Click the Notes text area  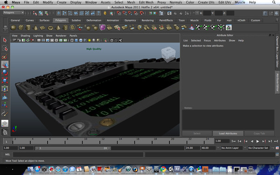point(228,119)
